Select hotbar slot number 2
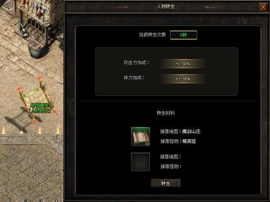Viewport: 270px width, 202px height. pyautogui.click(x=25, y=200)
